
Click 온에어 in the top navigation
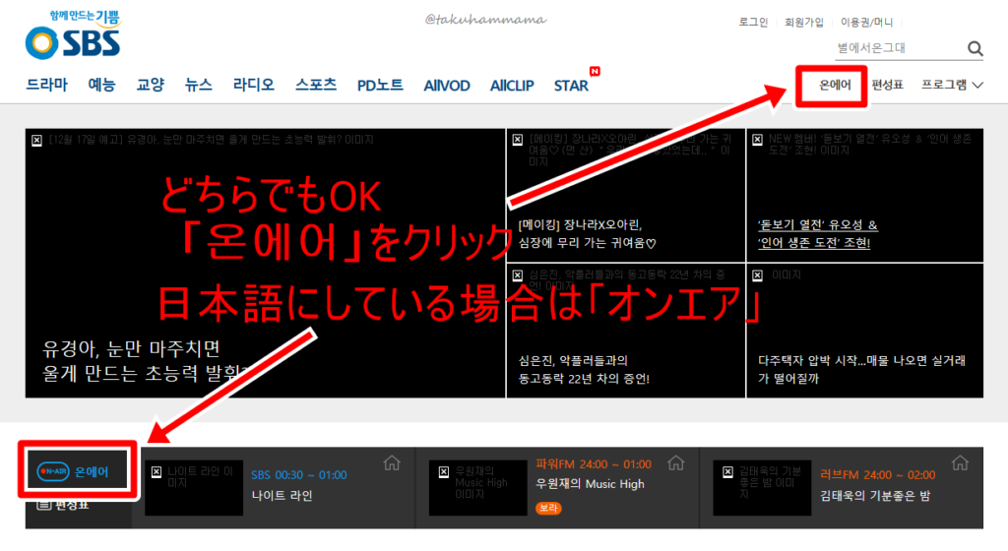835,85
